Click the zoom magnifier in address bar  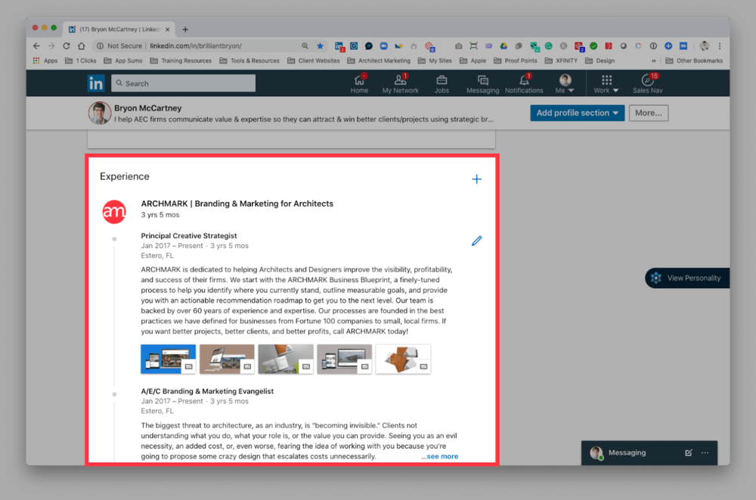(305, 46)
